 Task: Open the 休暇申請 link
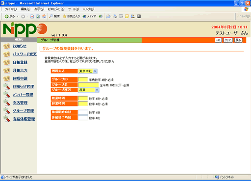[20, 78]
